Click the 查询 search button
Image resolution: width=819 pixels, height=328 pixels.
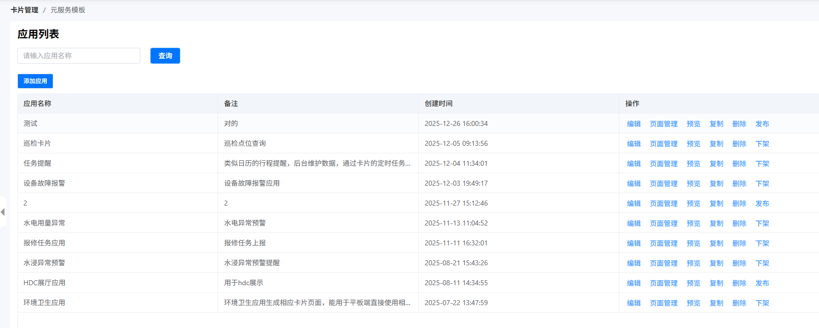[x=165, y=56]
